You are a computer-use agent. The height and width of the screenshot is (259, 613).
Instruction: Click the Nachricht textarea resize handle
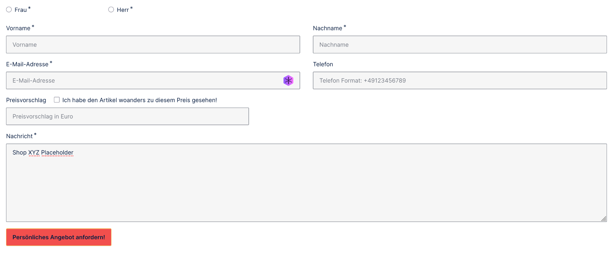click(x=604, y=219)
